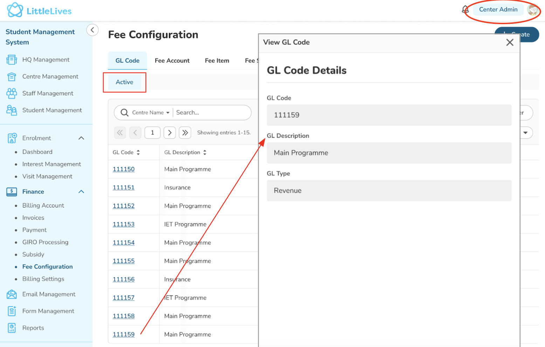
Task: Open Billing Account
Action: tap(43, 205)
